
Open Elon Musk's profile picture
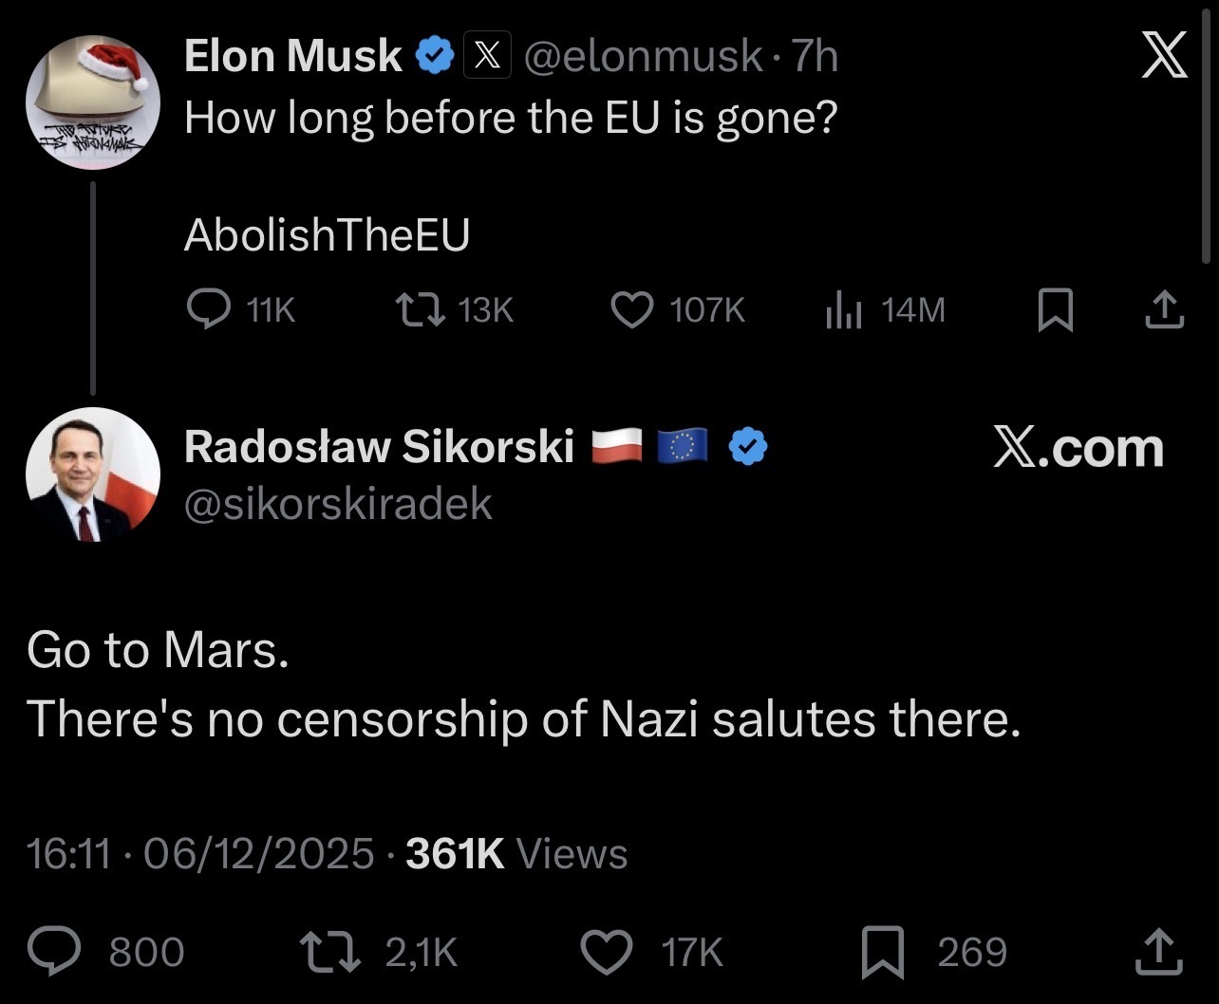tap(92, 102)
